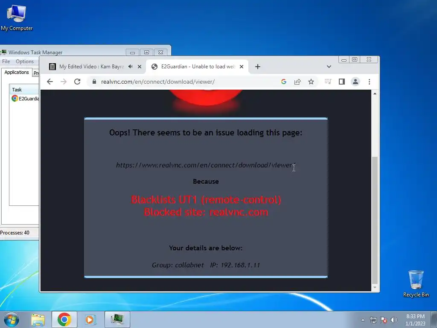Open Windows Explorer from the taskbar
437x328 pixels.
pos(38,319)
